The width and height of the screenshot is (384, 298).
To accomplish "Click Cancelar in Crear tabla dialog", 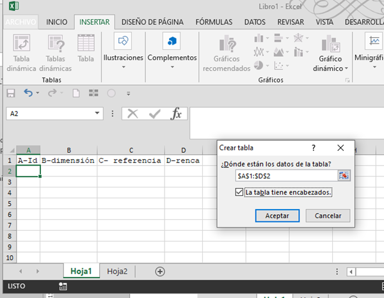I will click(x=328, y=216).
